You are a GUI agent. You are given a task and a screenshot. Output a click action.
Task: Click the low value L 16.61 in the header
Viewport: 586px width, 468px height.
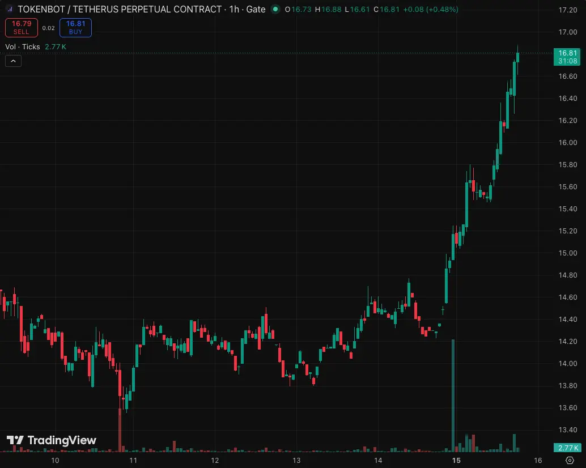357,9
